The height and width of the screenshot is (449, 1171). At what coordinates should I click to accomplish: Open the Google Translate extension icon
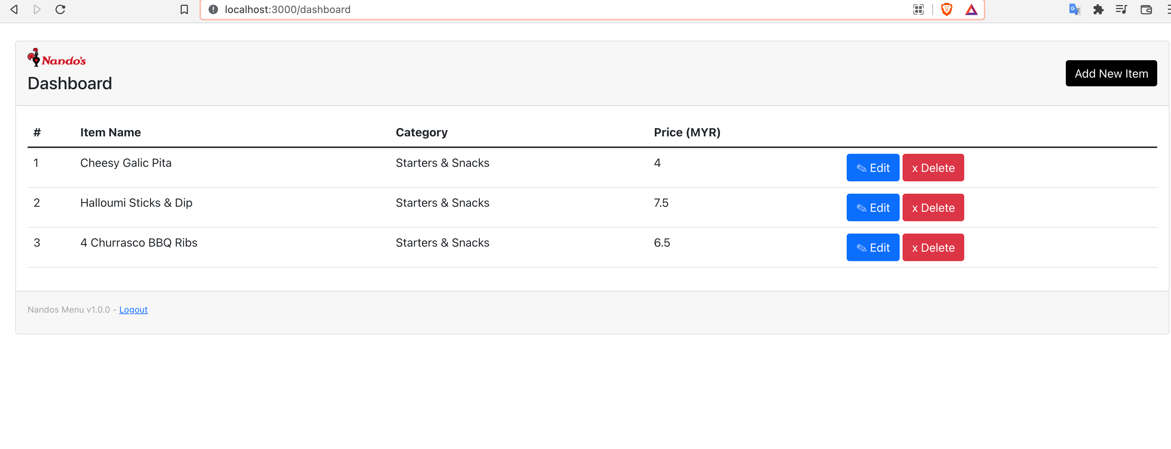pos(1074,9)
